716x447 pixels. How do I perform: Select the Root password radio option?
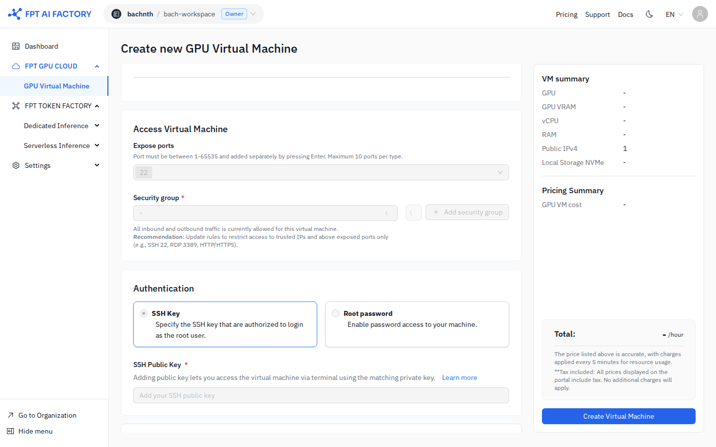[x=336, y=313]
